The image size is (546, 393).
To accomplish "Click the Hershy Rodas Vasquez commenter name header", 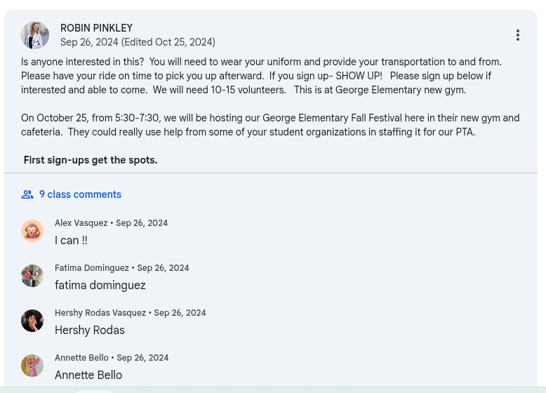I will [x=100, y=313].
